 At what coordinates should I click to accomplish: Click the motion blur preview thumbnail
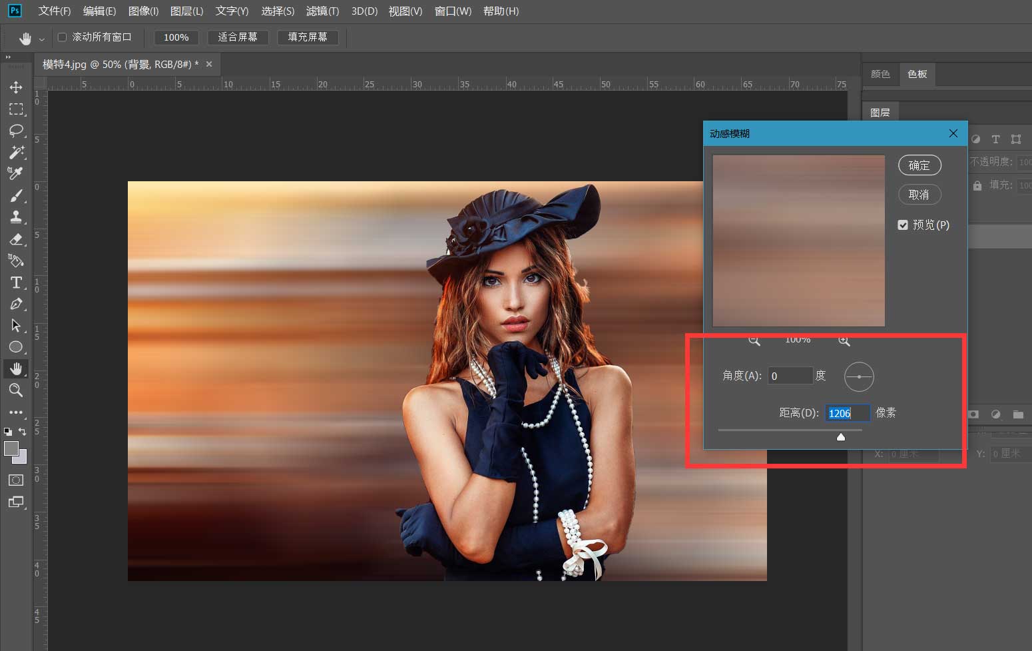point(798,241)
